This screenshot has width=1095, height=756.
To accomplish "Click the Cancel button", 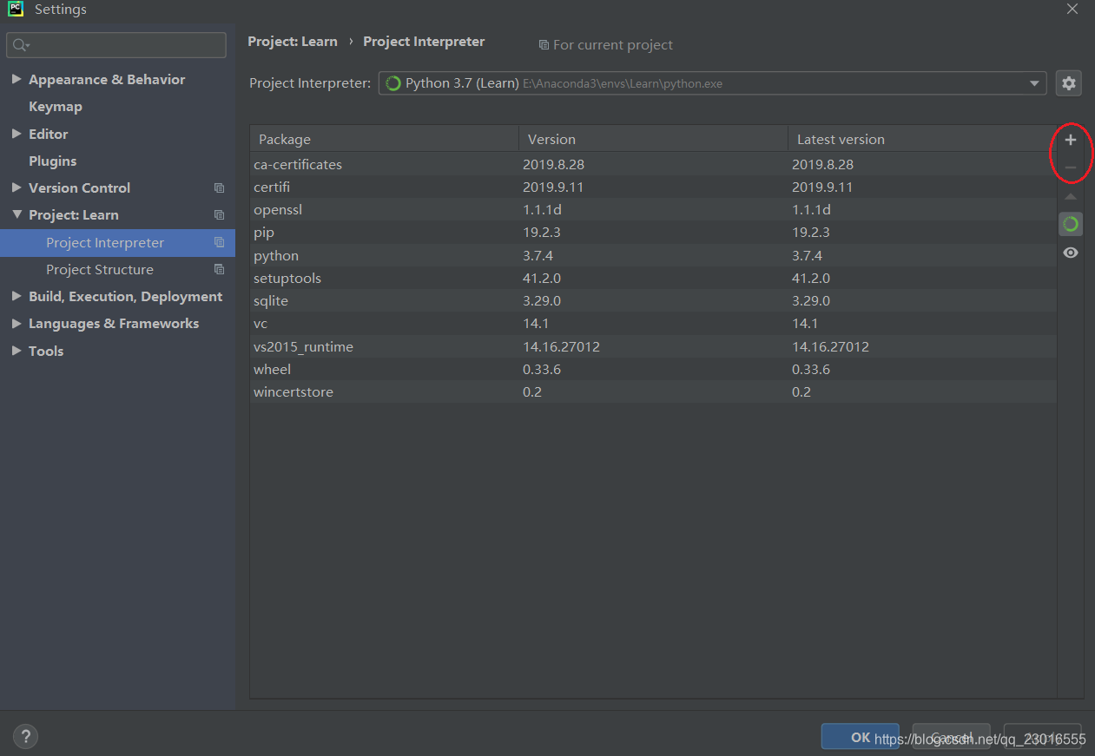I will pos(952,737).
